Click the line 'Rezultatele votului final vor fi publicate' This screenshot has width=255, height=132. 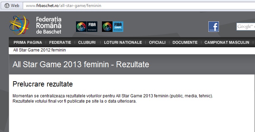75,101
